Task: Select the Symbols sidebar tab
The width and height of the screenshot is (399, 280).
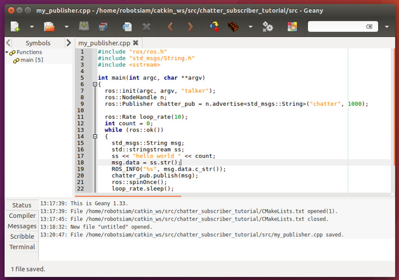Action: 38,43
